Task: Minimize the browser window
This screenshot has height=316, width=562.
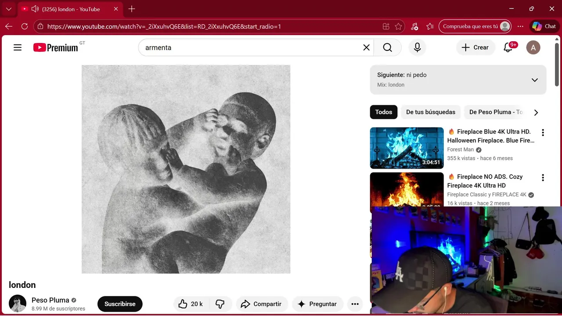Action: tap(512, 9)
